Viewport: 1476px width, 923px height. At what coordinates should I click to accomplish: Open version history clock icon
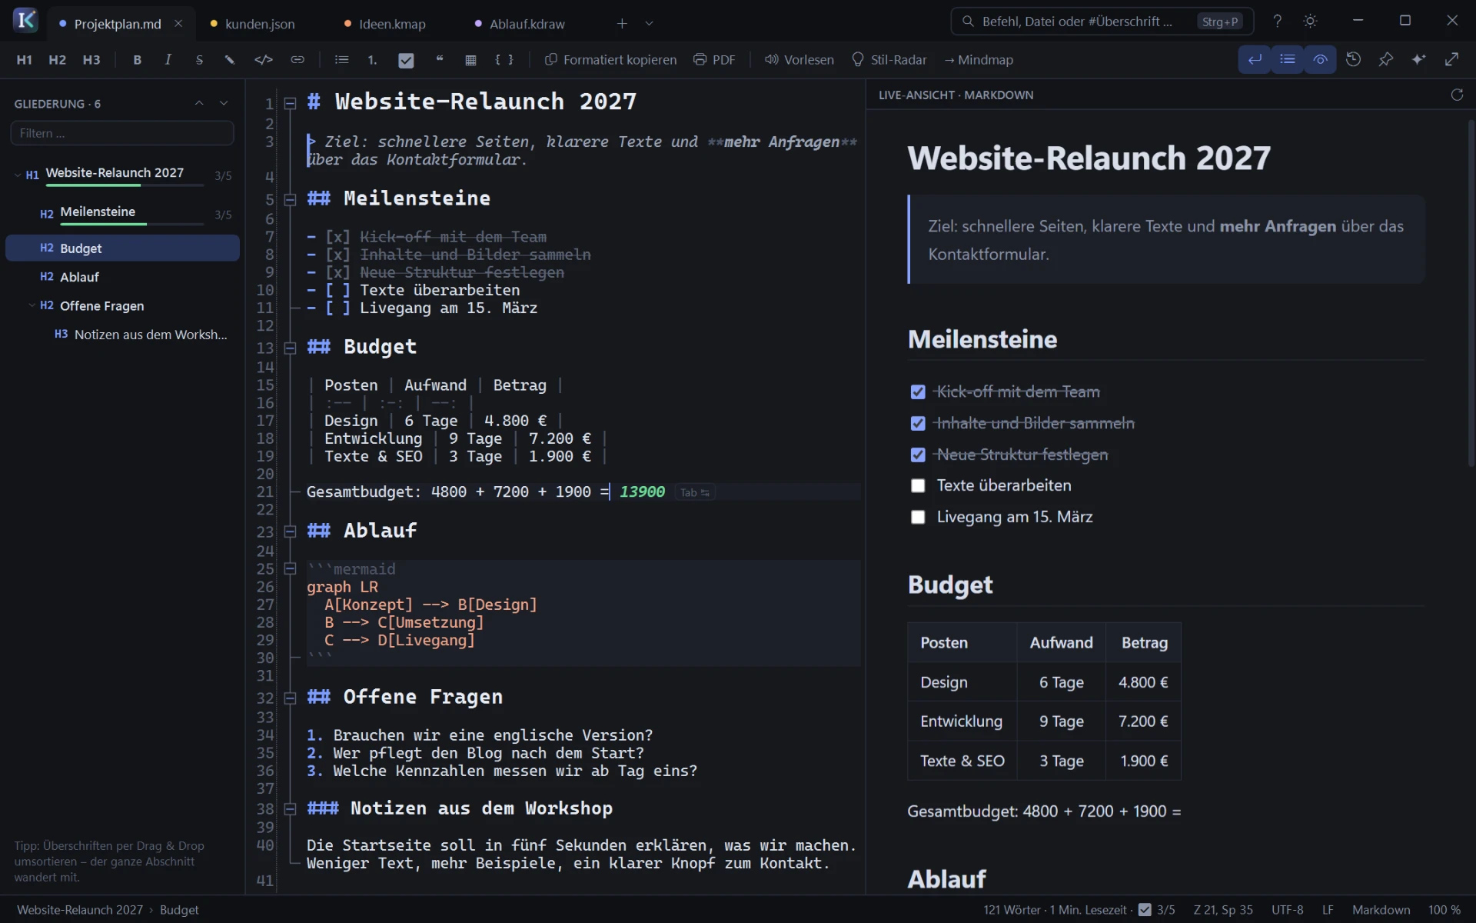[1354, 59]
